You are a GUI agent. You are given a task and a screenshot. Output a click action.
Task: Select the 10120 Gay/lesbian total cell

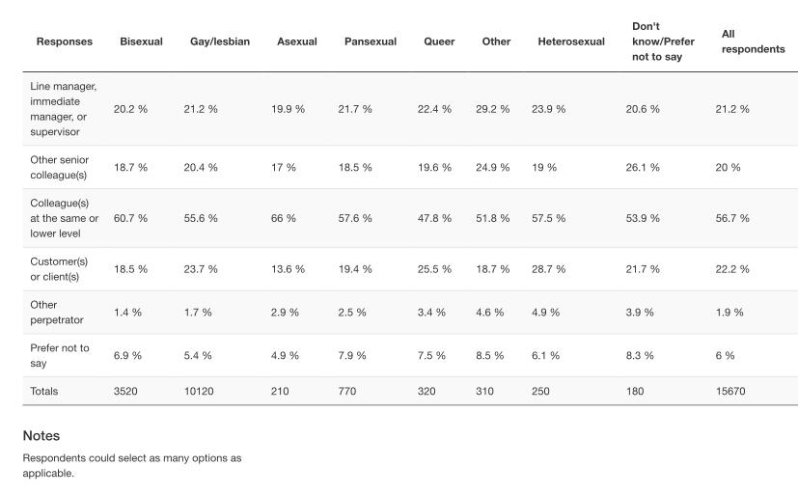tap(199, 392)
